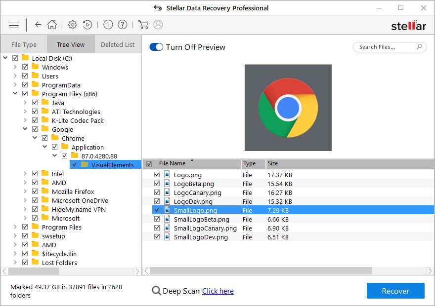Open the hamburger menu

14,26
